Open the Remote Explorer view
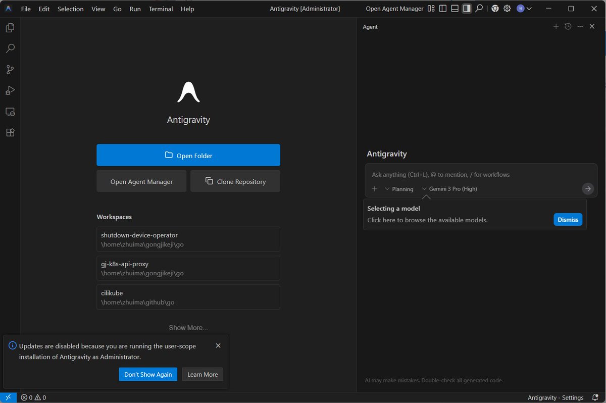This screenshot has height=403, width=606. [x=10, y=112]
